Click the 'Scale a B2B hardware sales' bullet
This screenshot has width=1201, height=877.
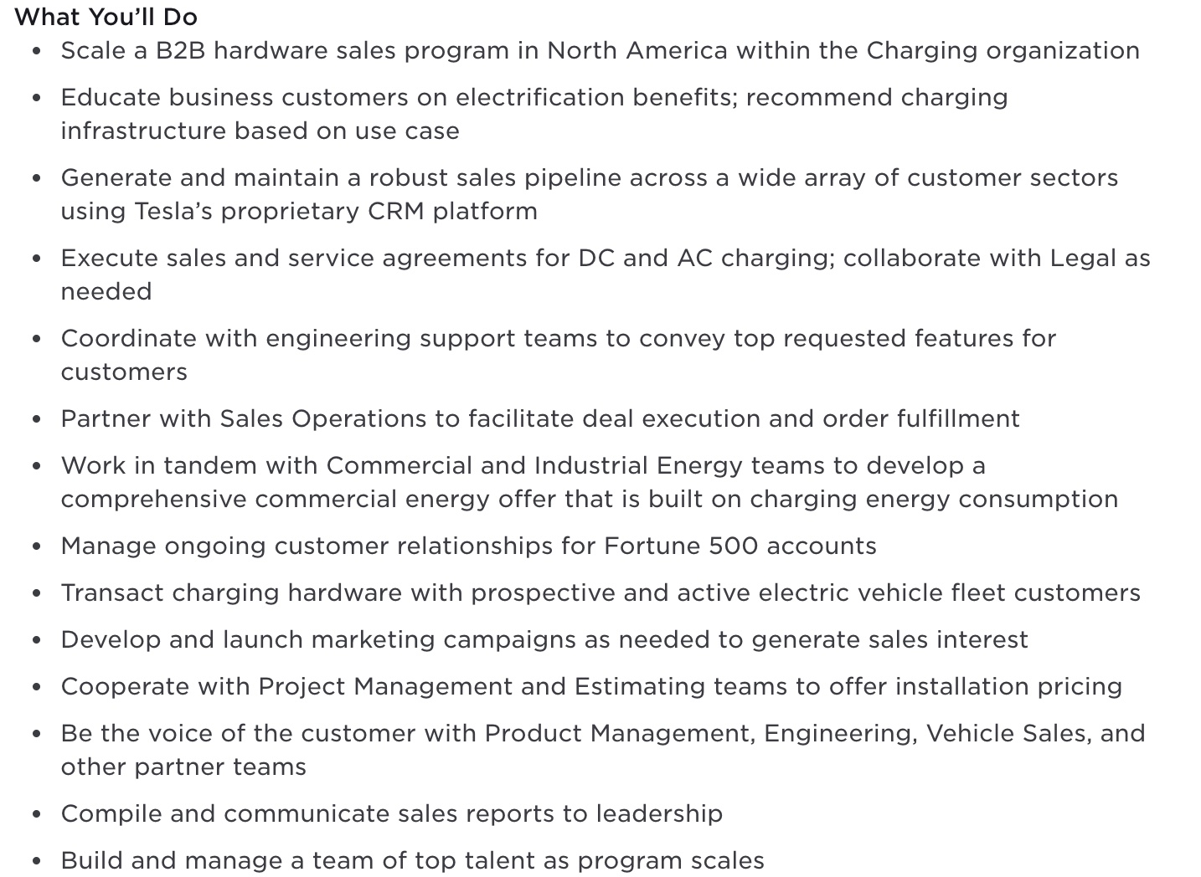click(600, 51)
